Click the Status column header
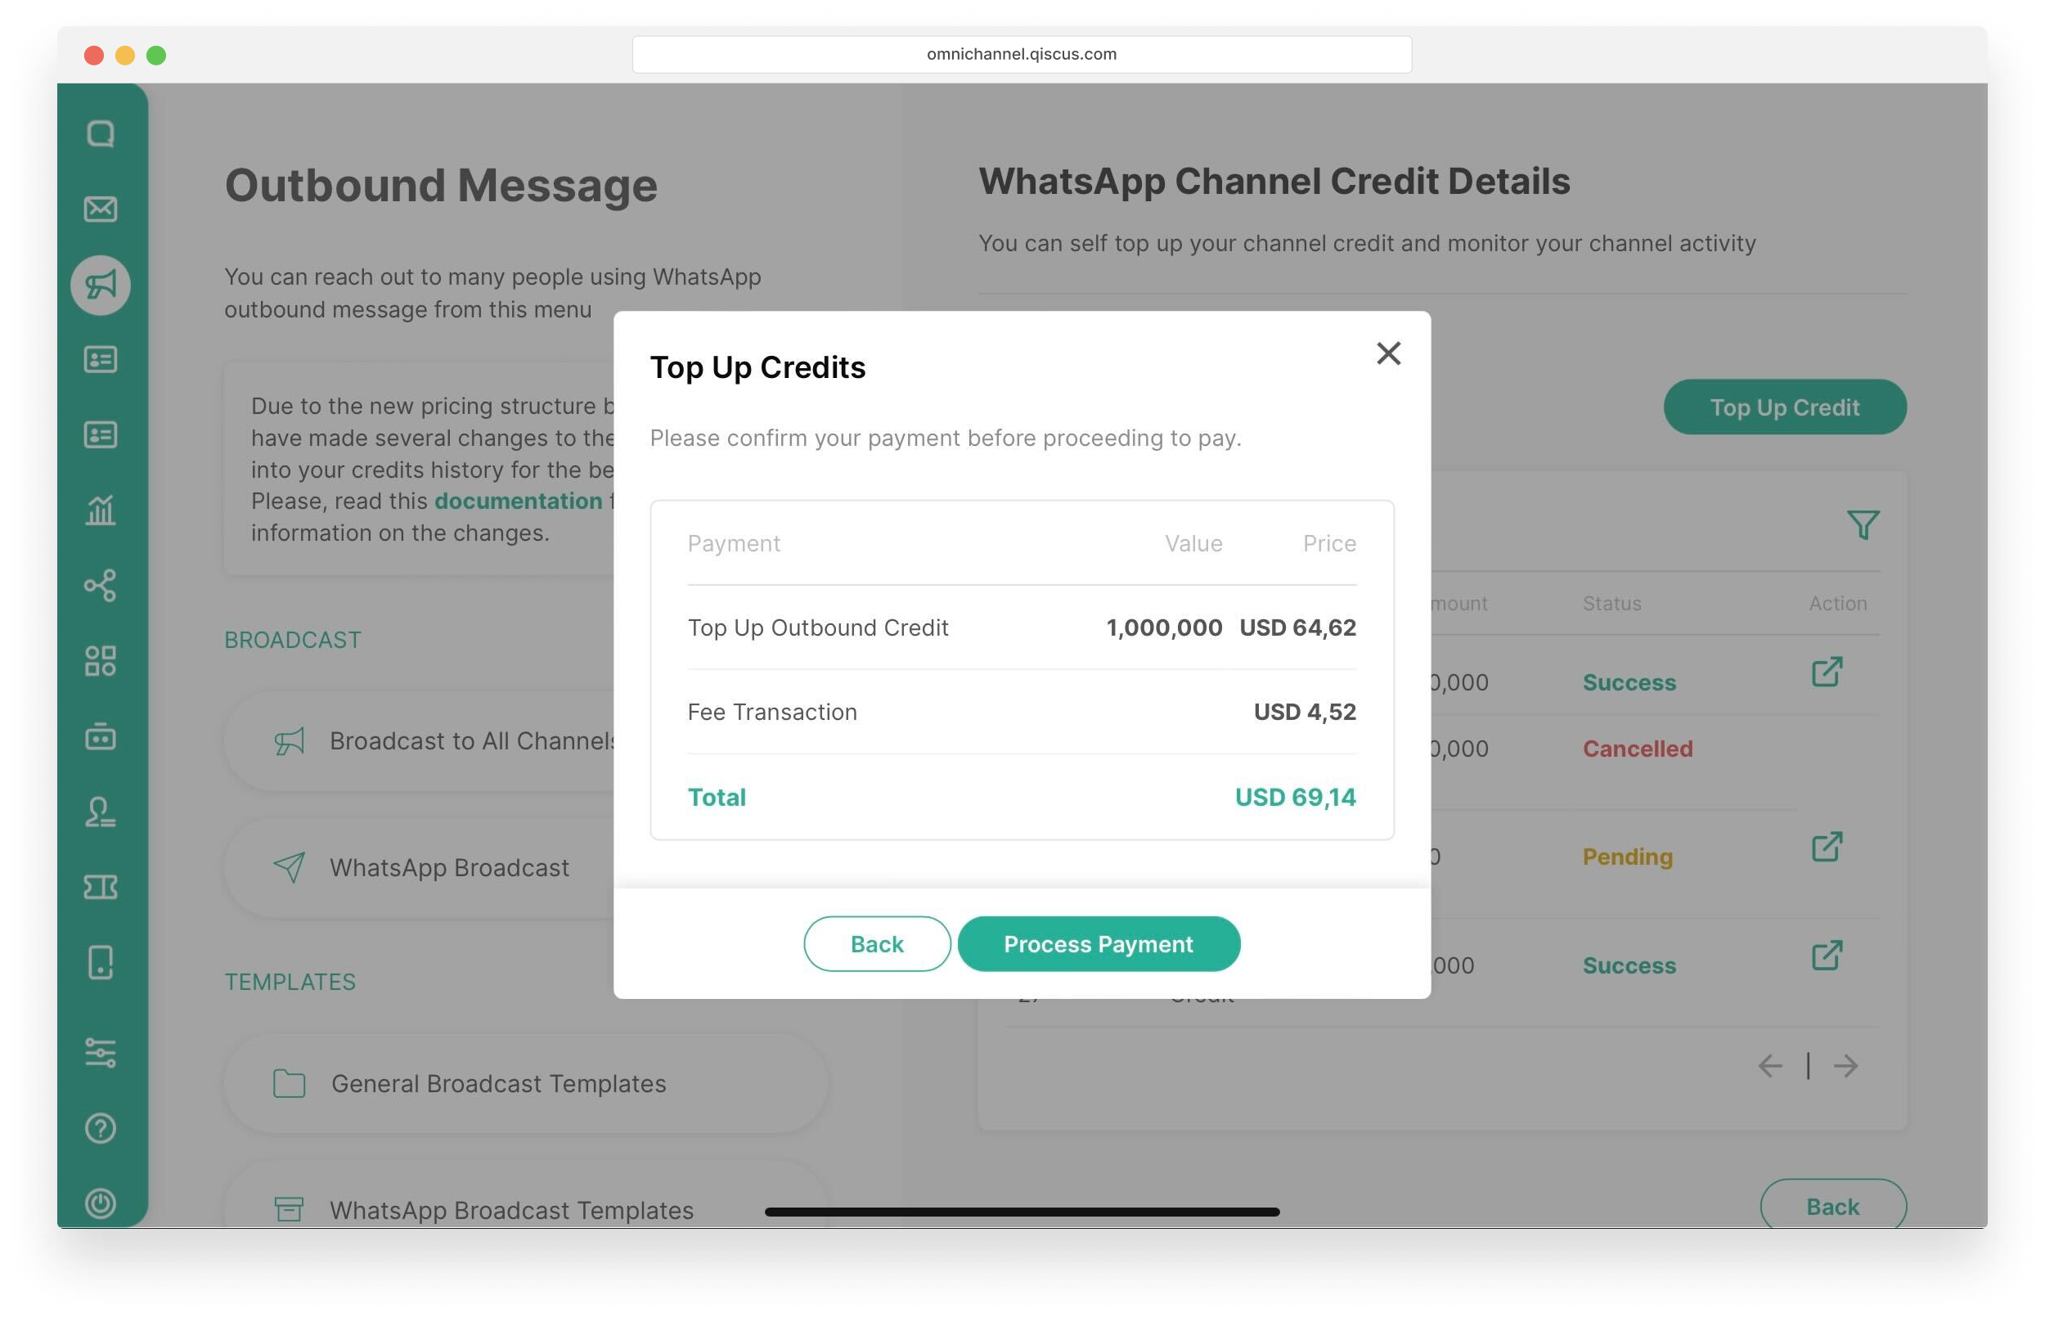The width and height of the screenshot is (2045, 1318). (1611, 604)
